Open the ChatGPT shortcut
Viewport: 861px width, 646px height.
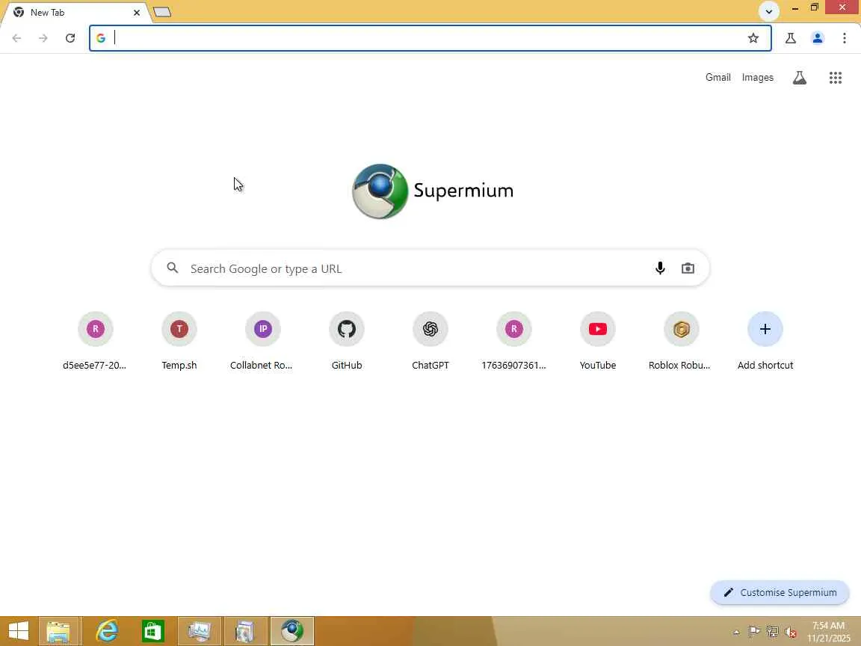pyautogui.click(x=430, y=341)
